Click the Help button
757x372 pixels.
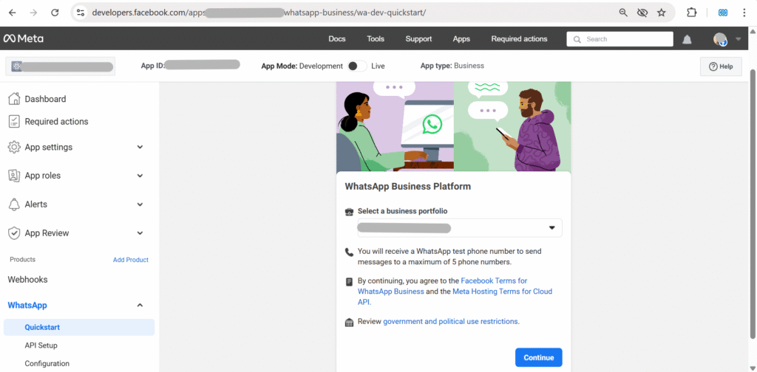pyautogui.click(x=720, y=66)
